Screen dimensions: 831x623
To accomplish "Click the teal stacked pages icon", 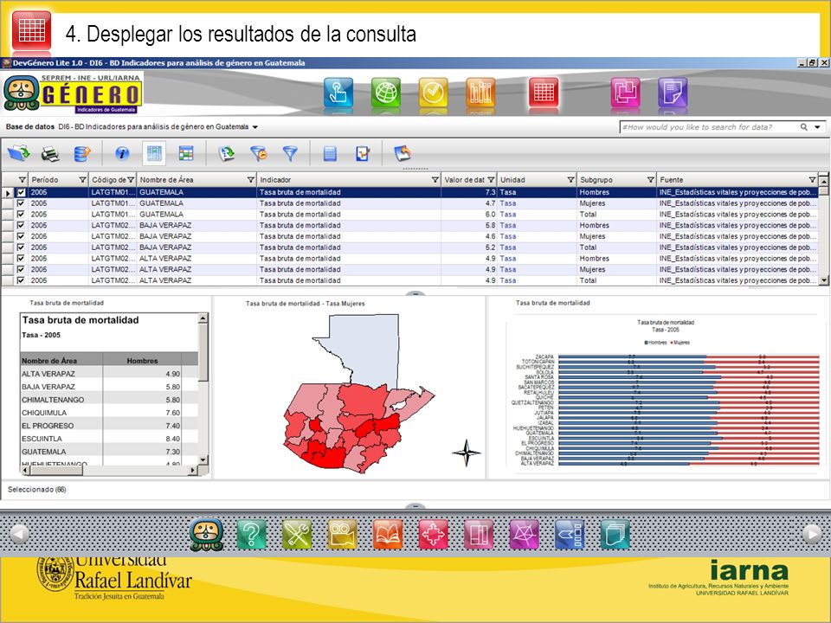I will [x=615, y=534].
